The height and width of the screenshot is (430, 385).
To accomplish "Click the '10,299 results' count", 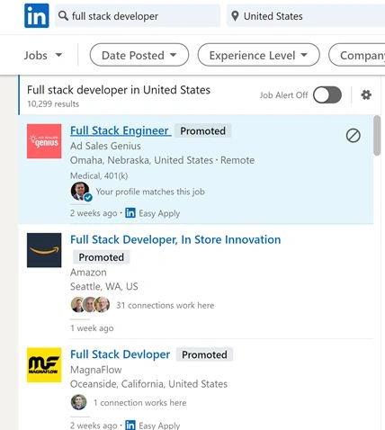I will 53,104.
